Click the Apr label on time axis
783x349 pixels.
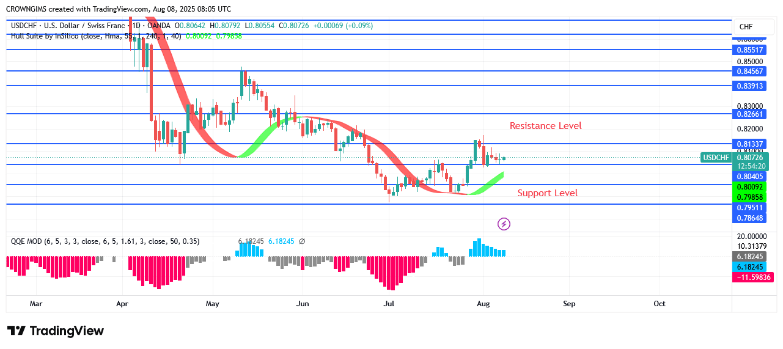[x=122, y=304]
